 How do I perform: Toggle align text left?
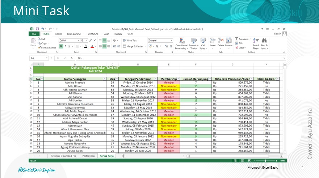100,46
